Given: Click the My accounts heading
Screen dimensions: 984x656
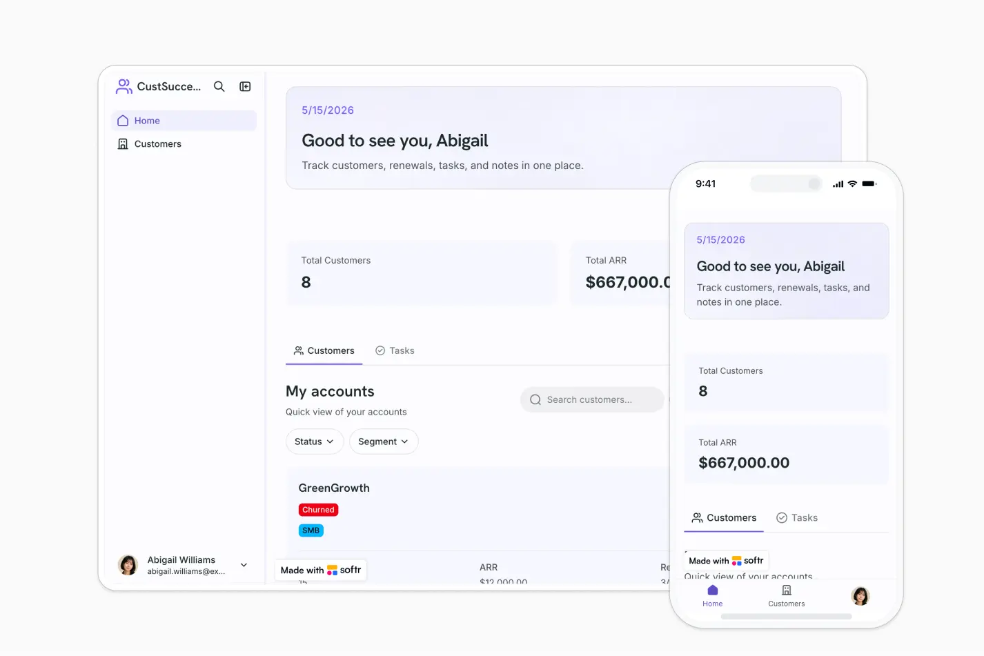Looking at the screenshot, I should (x=330, y=391).
